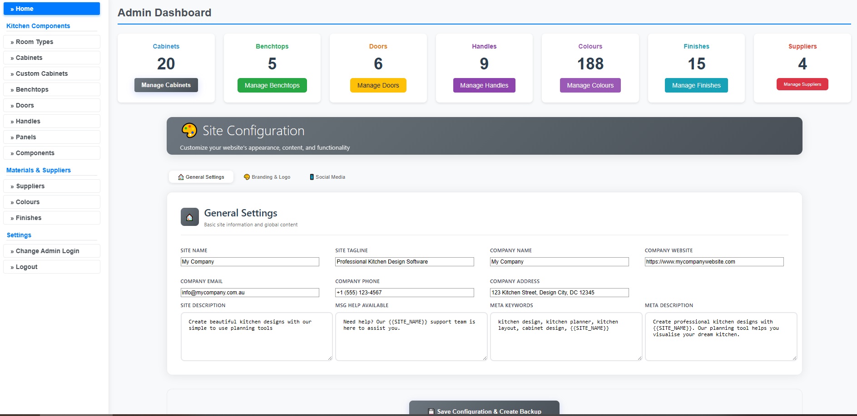Open the Social Media tab

(327, 177)
